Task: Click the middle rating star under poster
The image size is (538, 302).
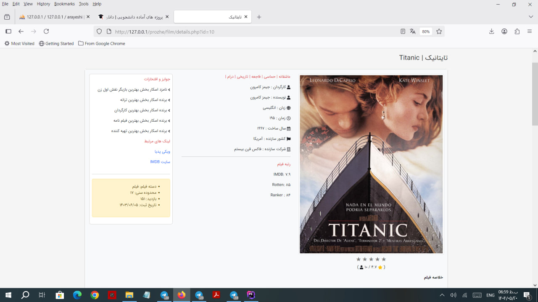Action: (x=371, y=259)
